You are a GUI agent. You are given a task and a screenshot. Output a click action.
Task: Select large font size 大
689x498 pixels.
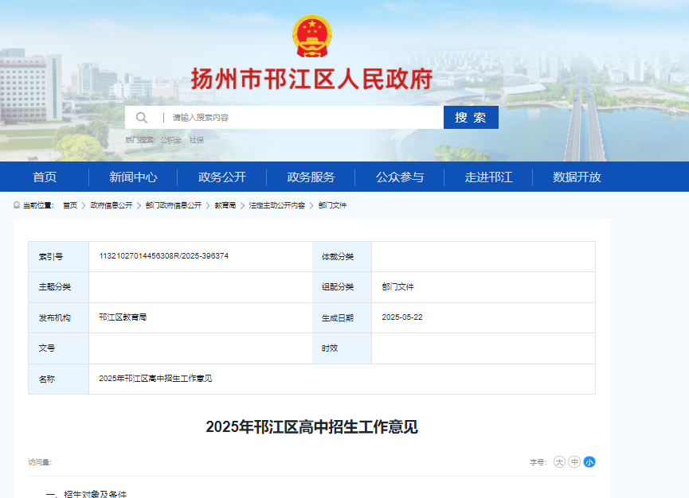click(559, 462)
